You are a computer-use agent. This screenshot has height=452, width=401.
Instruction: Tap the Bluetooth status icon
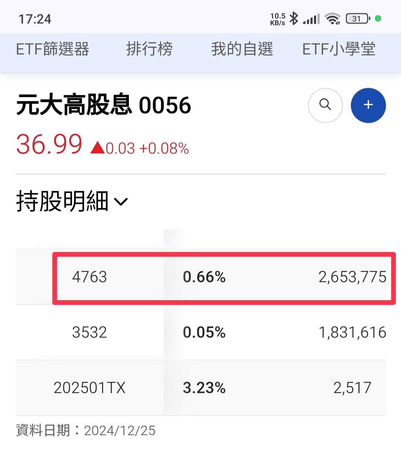coord(294,19)
